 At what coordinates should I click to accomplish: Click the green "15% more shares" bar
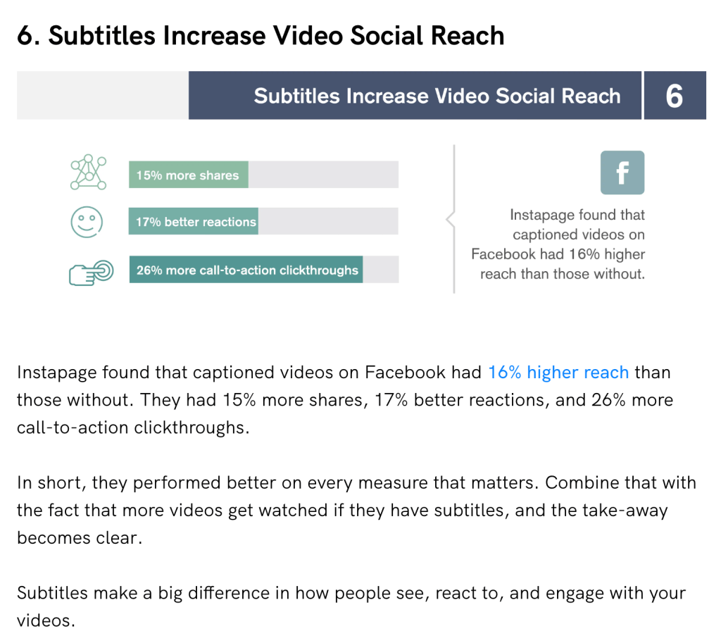point(188,175)
